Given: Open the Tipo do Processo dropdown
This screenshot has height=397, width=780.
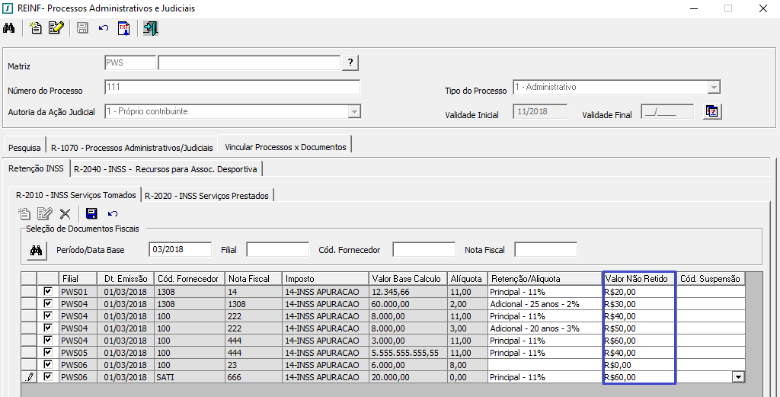Looking at the screenshot, I should pos(713,88).
